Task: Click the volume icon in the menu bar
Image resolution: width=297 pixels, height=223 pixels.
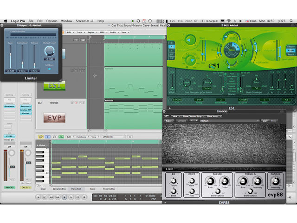Action: pos(240,21)
